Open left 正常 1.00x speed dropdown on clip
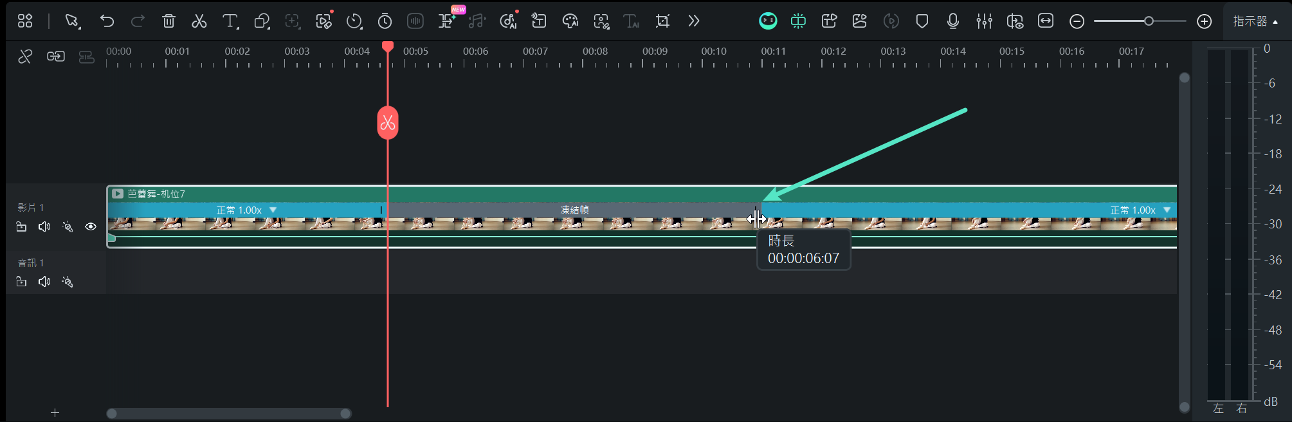Viewport: 1292px width, 422px height. point(273,210)
